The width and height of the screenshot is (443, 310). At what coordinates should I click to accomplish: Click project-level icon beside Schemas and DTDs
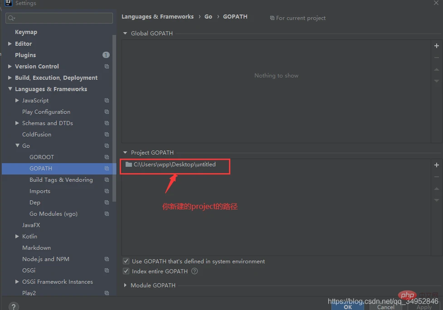click(x=107, y=123)
